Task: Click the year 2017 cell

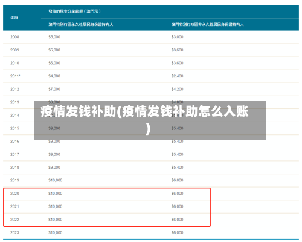Action: pyautogui.click(x=14, y=154)
